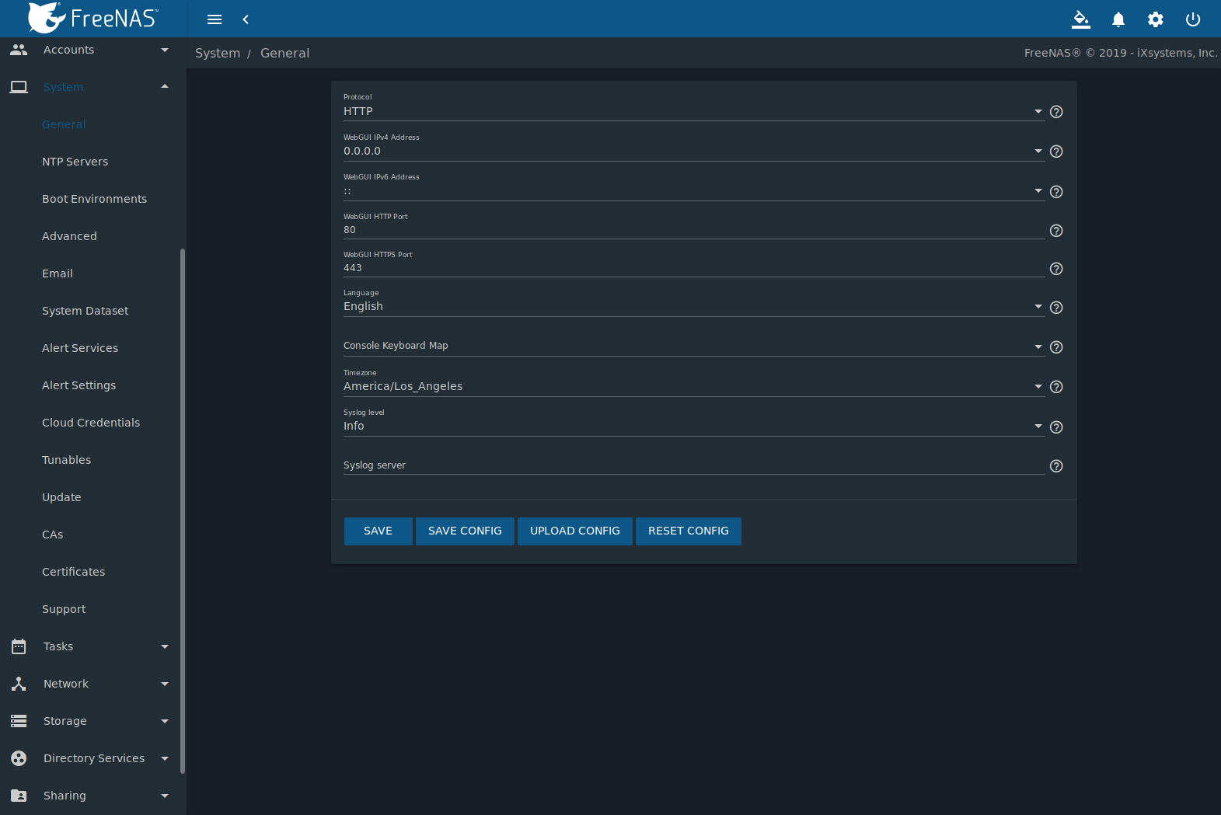
Task: Click the Sharing folder icon
Action: click(x=19, y=796)
